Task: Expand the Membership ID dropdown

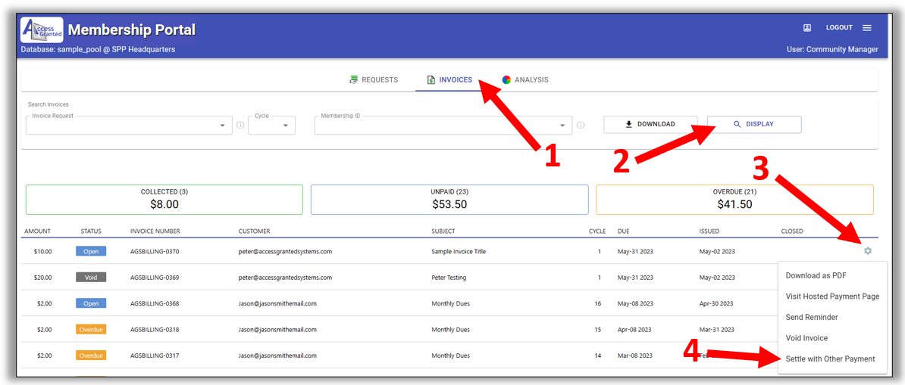Action: coord(562,126)
